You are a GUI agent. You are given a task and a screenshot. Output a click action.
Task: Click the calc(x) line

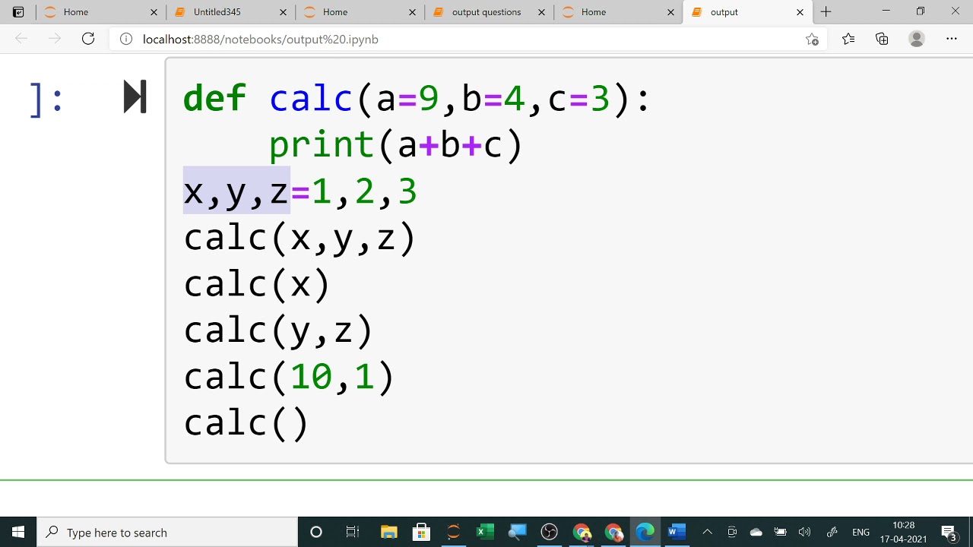pos(257,284)
